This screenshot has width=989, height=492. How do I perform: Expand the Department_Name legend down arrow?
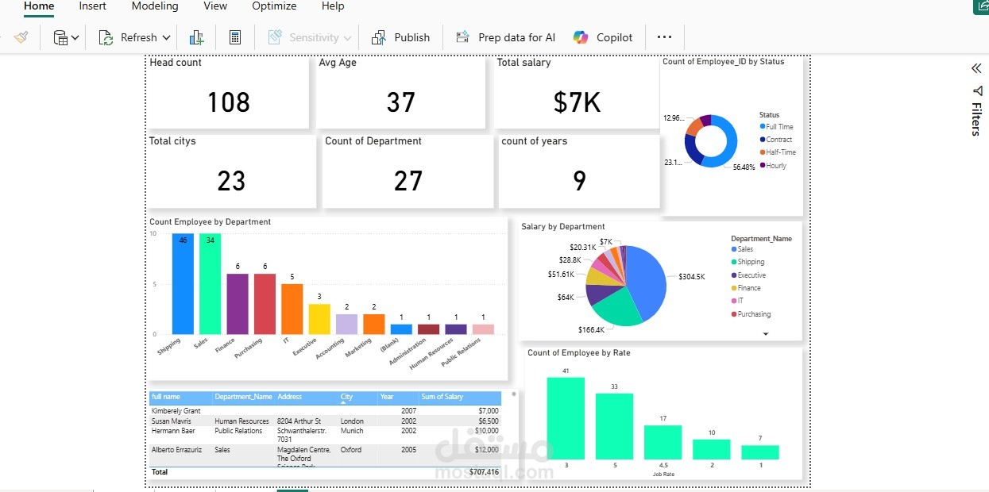(x=766, y=334)
